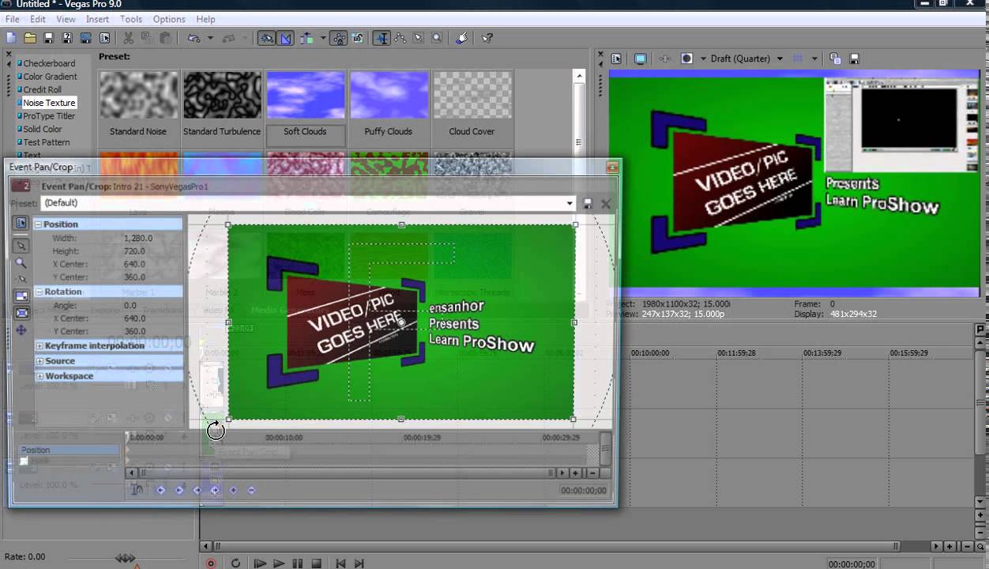The width and height of the screenshot is (989, 569).
Task: Select the Envelope Edit tool icon
Action: [400, 38]
